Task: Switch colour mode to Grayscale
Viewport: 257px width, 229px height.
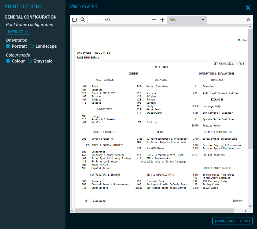Action: 30,61
